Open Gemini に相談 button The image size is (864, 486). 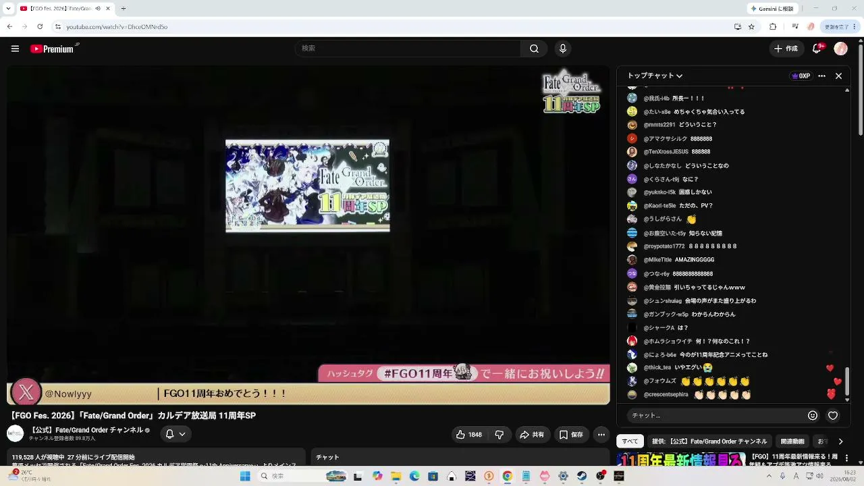tap(772, 9)
